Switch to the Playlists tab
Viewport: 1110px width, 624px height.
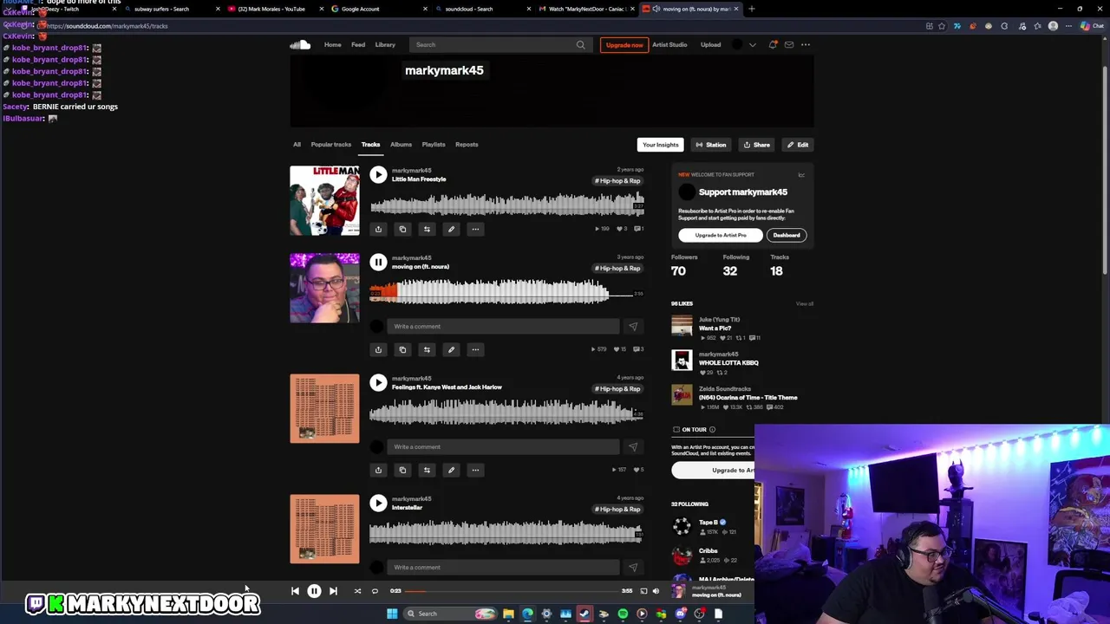coord(434,145)
